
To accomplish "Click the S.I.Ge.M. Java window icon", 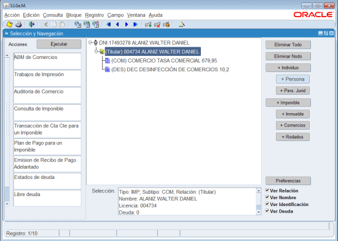I will coord(6,6).
